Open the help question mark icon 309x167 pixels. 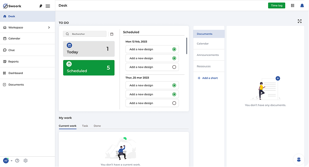click(x=17, y=161)
